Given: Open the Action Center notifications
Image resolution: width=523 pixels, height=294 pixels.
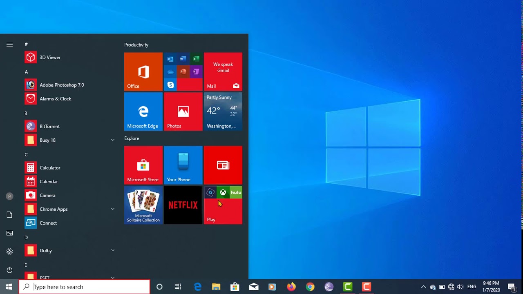Looking at the screenshot, I should pyautogui.click(x=512, y=287).
